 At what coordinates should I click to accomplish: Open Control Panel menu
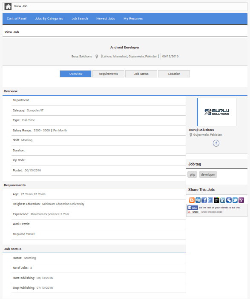(17, 18)
